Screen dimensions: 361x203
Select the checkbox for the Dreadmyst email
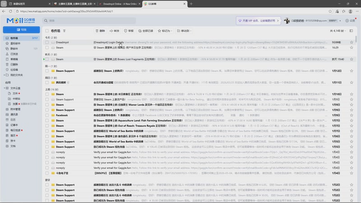pos(47,42)
